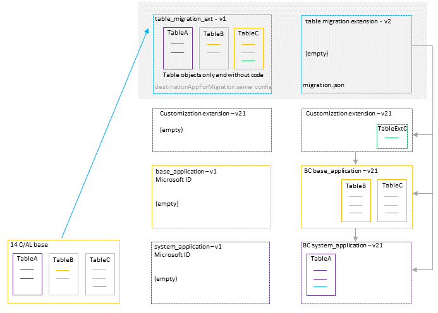Click 'Microsoft ID' under base_application v1
This screenshot has height=313, width=438.
[x=173, y=180]
